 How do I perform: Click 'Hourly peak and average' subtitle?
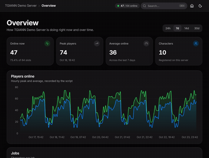coord(42,81)
